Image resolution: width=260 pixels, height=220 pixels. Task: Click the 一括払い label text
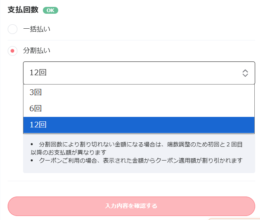[x=37, y=29]
